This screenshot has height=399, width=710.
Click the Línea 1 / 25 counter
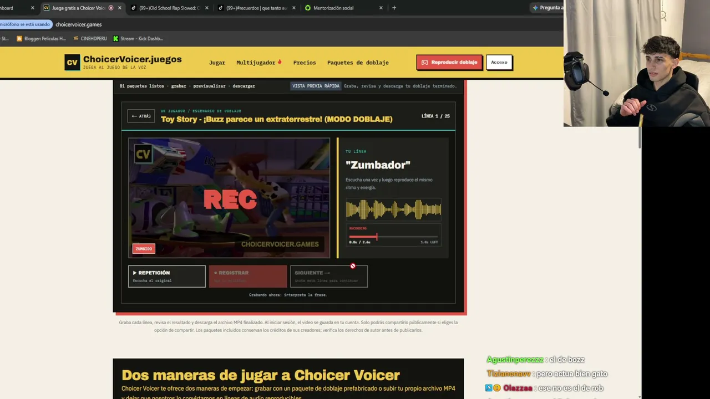[x=435, y=116]
